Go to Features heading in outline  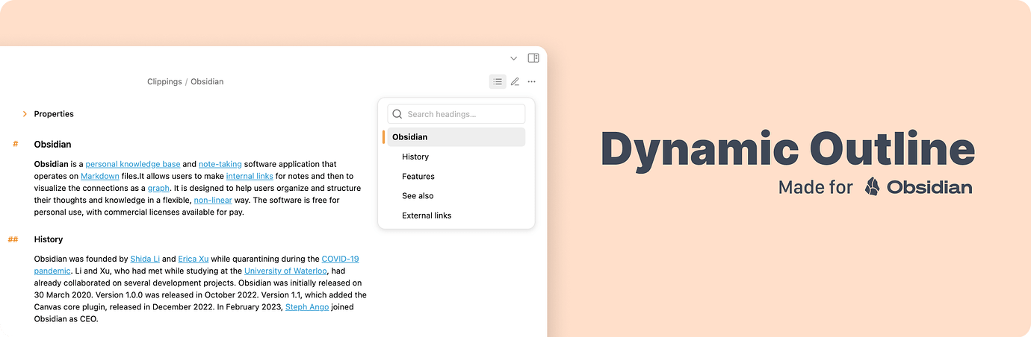(x=418, y=177)
